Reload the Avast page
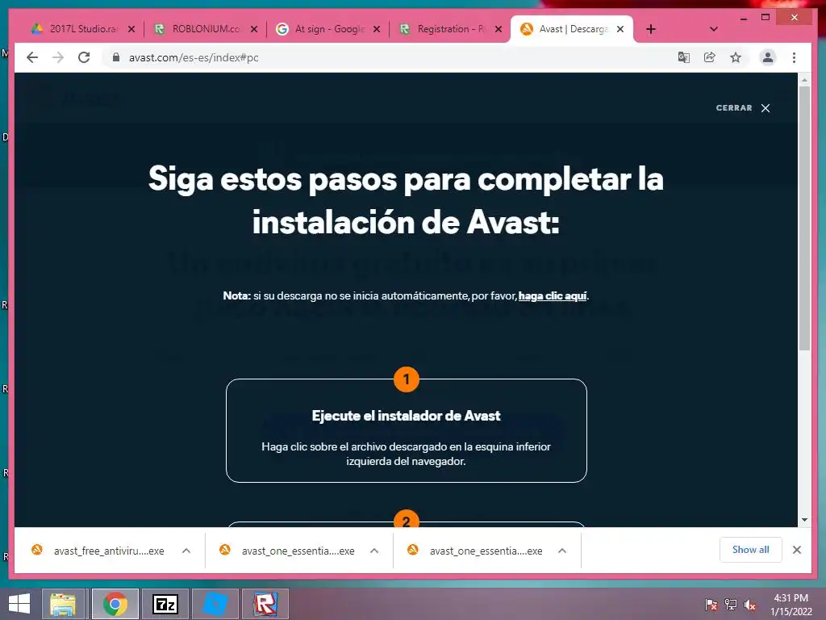This screenshot has width=826, height=620. [x=84, y=57]
